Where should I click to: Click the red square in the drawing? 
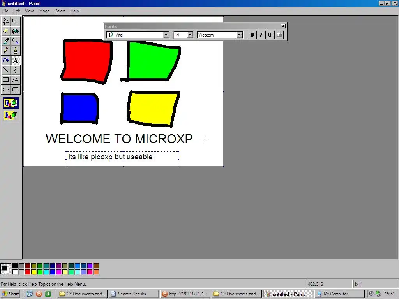[87, 61]
